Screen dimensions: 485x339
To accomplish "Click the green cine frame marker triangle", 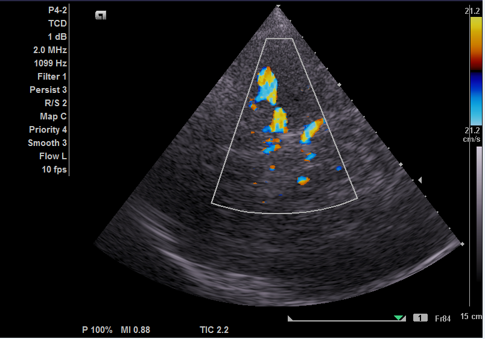I will (x=398, y=318).
